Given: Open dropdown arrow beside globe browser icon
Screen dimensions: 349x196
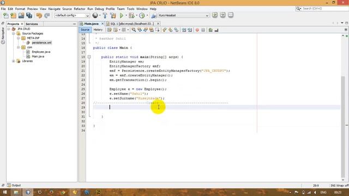Looking at the screenshot, I should tap(100, 15).
